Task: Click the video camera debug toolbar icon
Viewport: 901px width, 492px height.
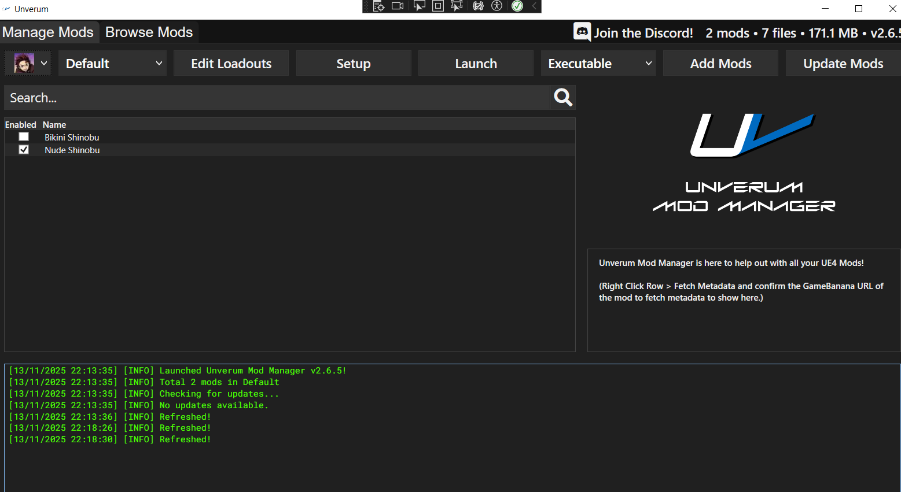Action: 398,6
